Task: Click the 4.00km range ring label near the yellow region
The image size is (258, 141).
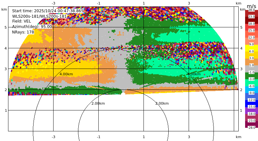Action: 66,74
